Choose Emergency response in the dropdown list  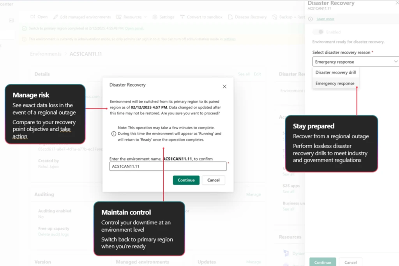pos(335,83)
